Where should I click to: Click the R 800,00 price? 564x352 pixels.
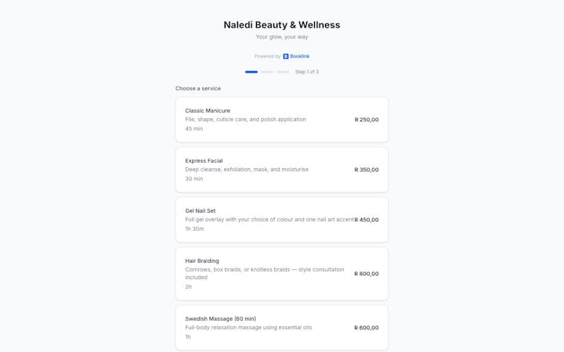pyautogui.click(x=367, y=274)
